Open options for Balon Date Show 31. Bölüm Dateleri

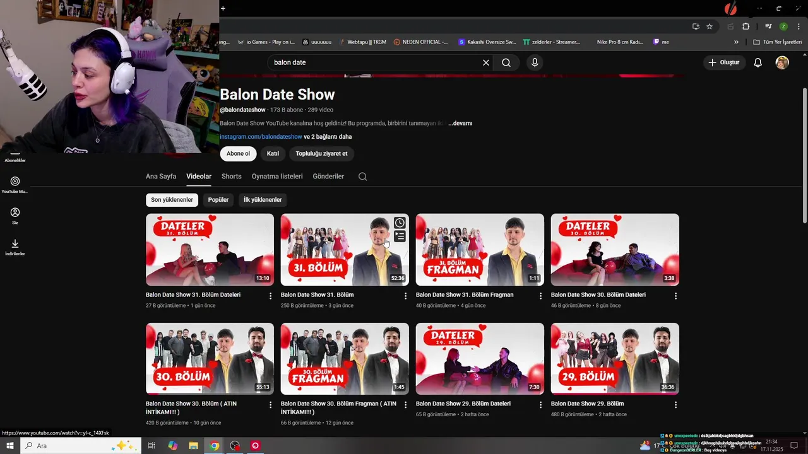coord(271,296)
